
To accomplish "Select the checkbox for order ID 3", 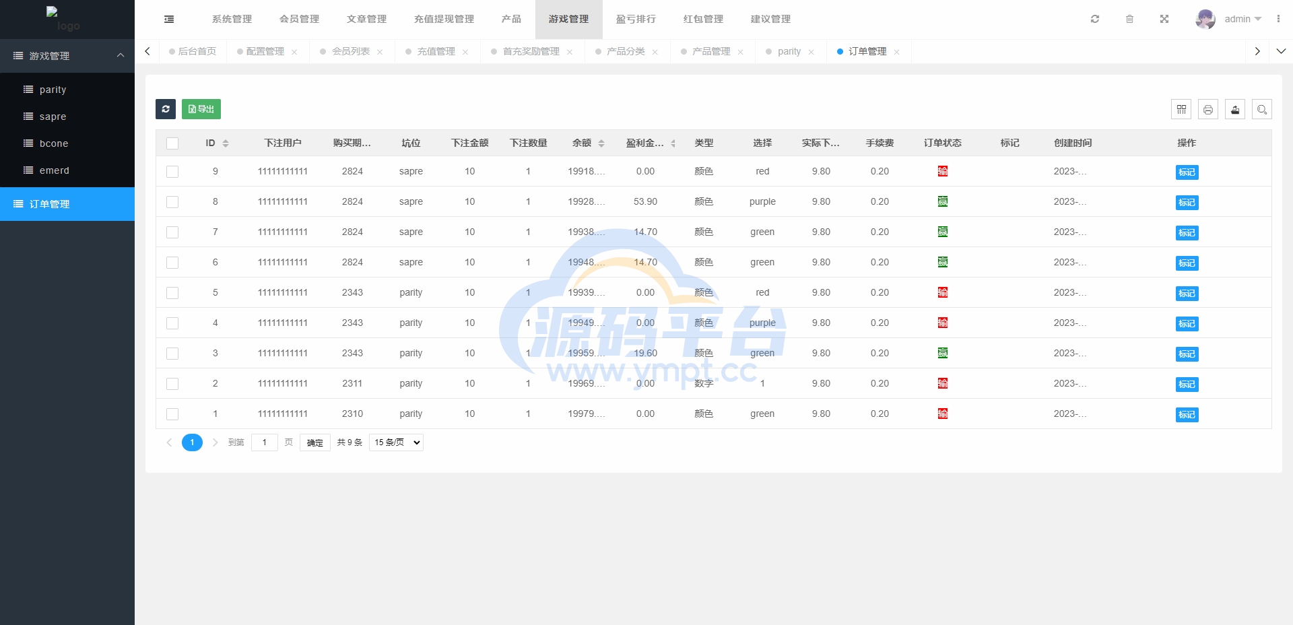I will coord(172,354).
